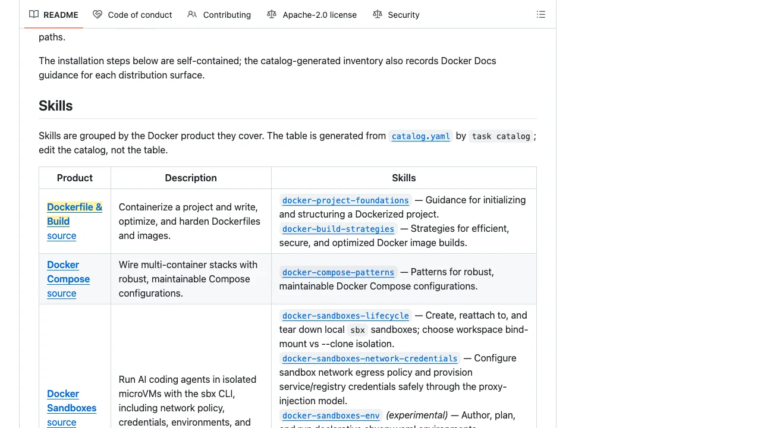
Task: Open the Security tab
Action: [396, 14]
